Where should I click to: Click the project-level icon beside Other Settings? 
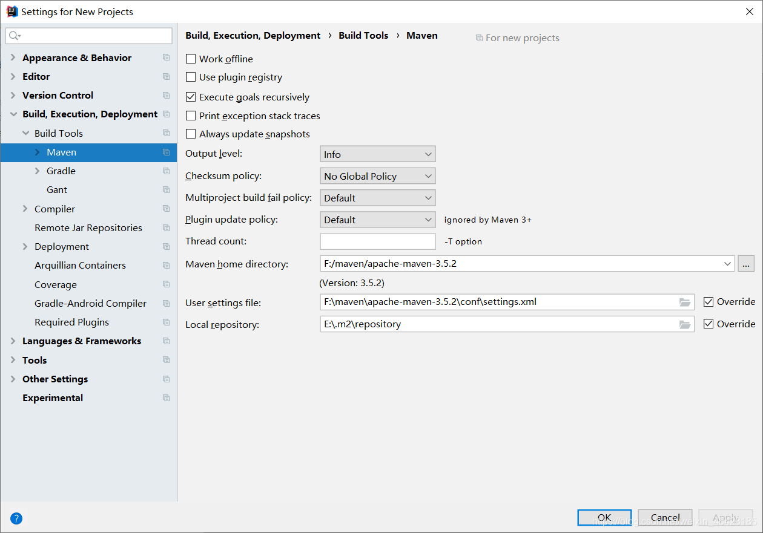pos(166,379)
